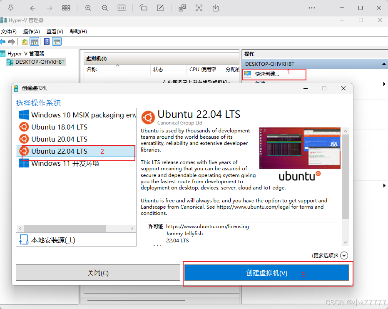Click Hyper-V toolbar blue back arrow
Image resolution: width=388 pixels, height=309 pixels.
[2, 42]
